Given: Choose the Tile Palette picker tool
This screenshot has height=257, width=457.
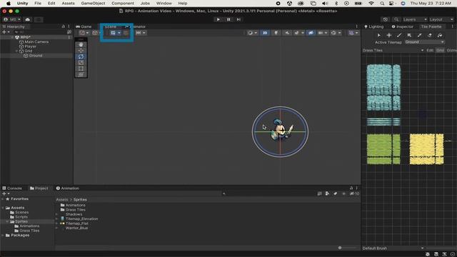Looking at the screenshot, I should click(x=419, y=35).
